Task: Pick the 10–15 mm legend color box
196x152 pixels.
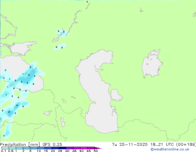Action: [41, 148]
